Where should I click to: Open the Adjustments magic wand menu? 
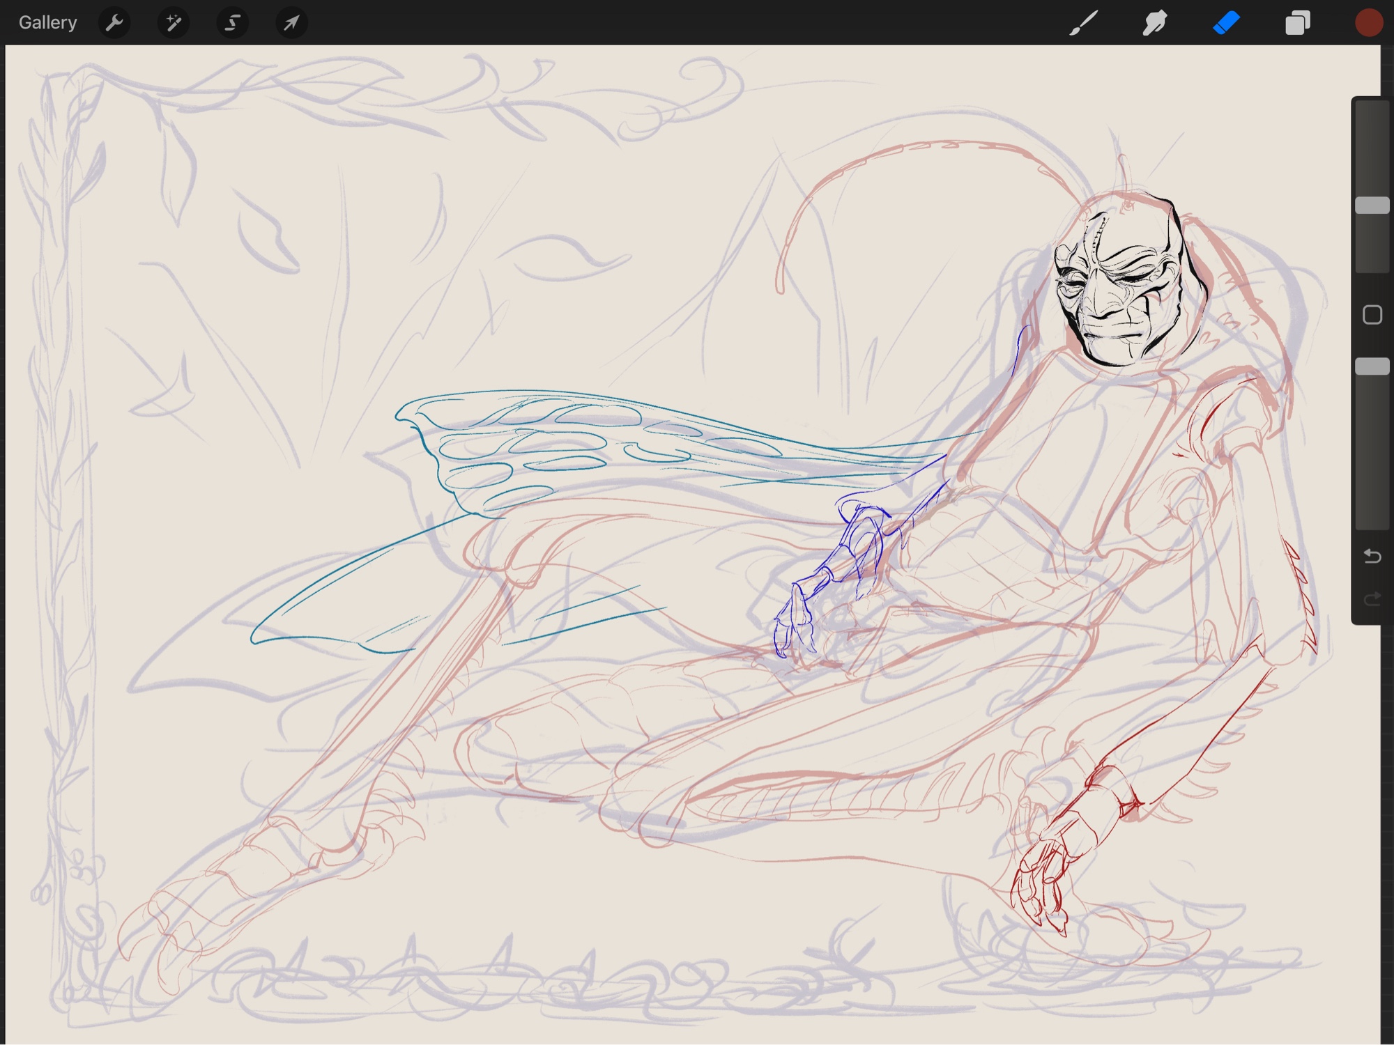tap(174, 23)
